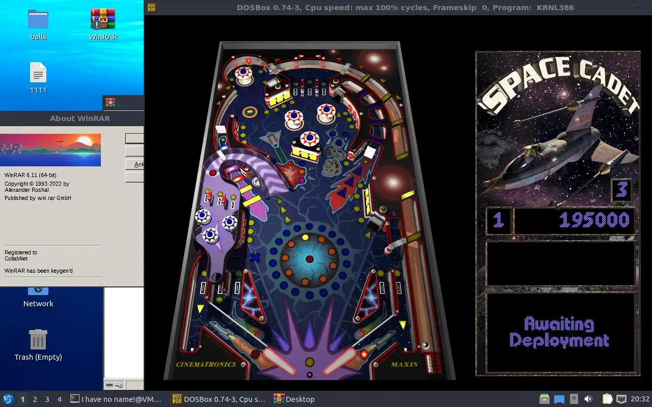Open the removable media eject tray icon
Screen dimensions: 652x407
click(574, 399)
